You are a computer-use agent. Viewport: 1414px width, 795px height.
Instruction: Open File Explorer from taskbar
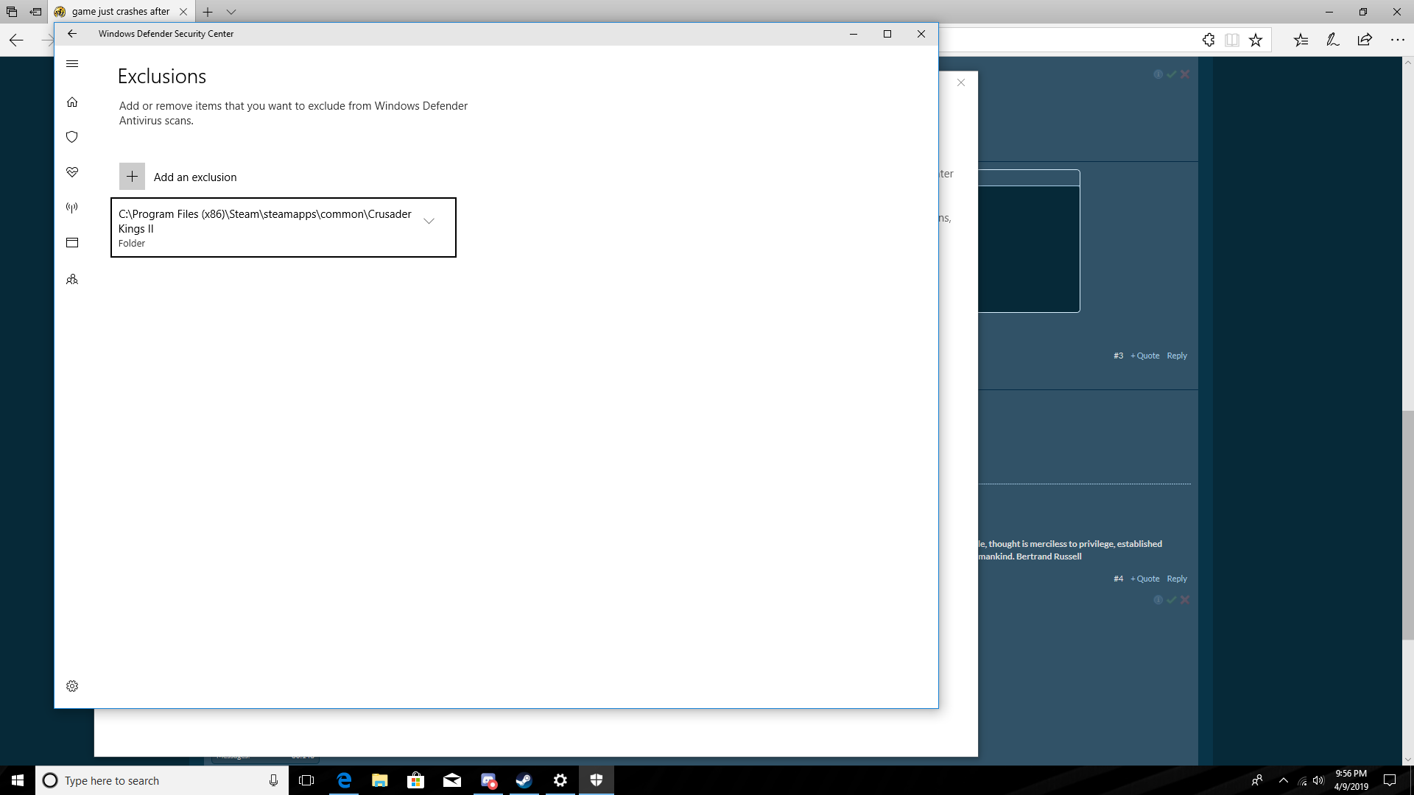click(379, 780)
